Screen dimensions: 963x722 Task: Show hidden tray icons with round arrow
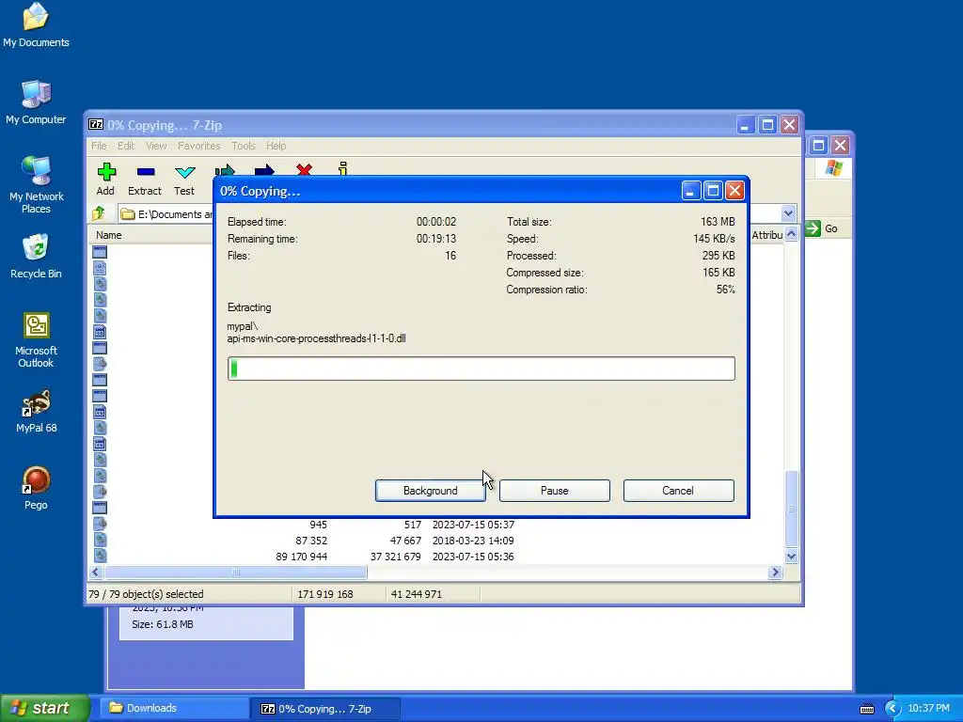click(892, 709)
